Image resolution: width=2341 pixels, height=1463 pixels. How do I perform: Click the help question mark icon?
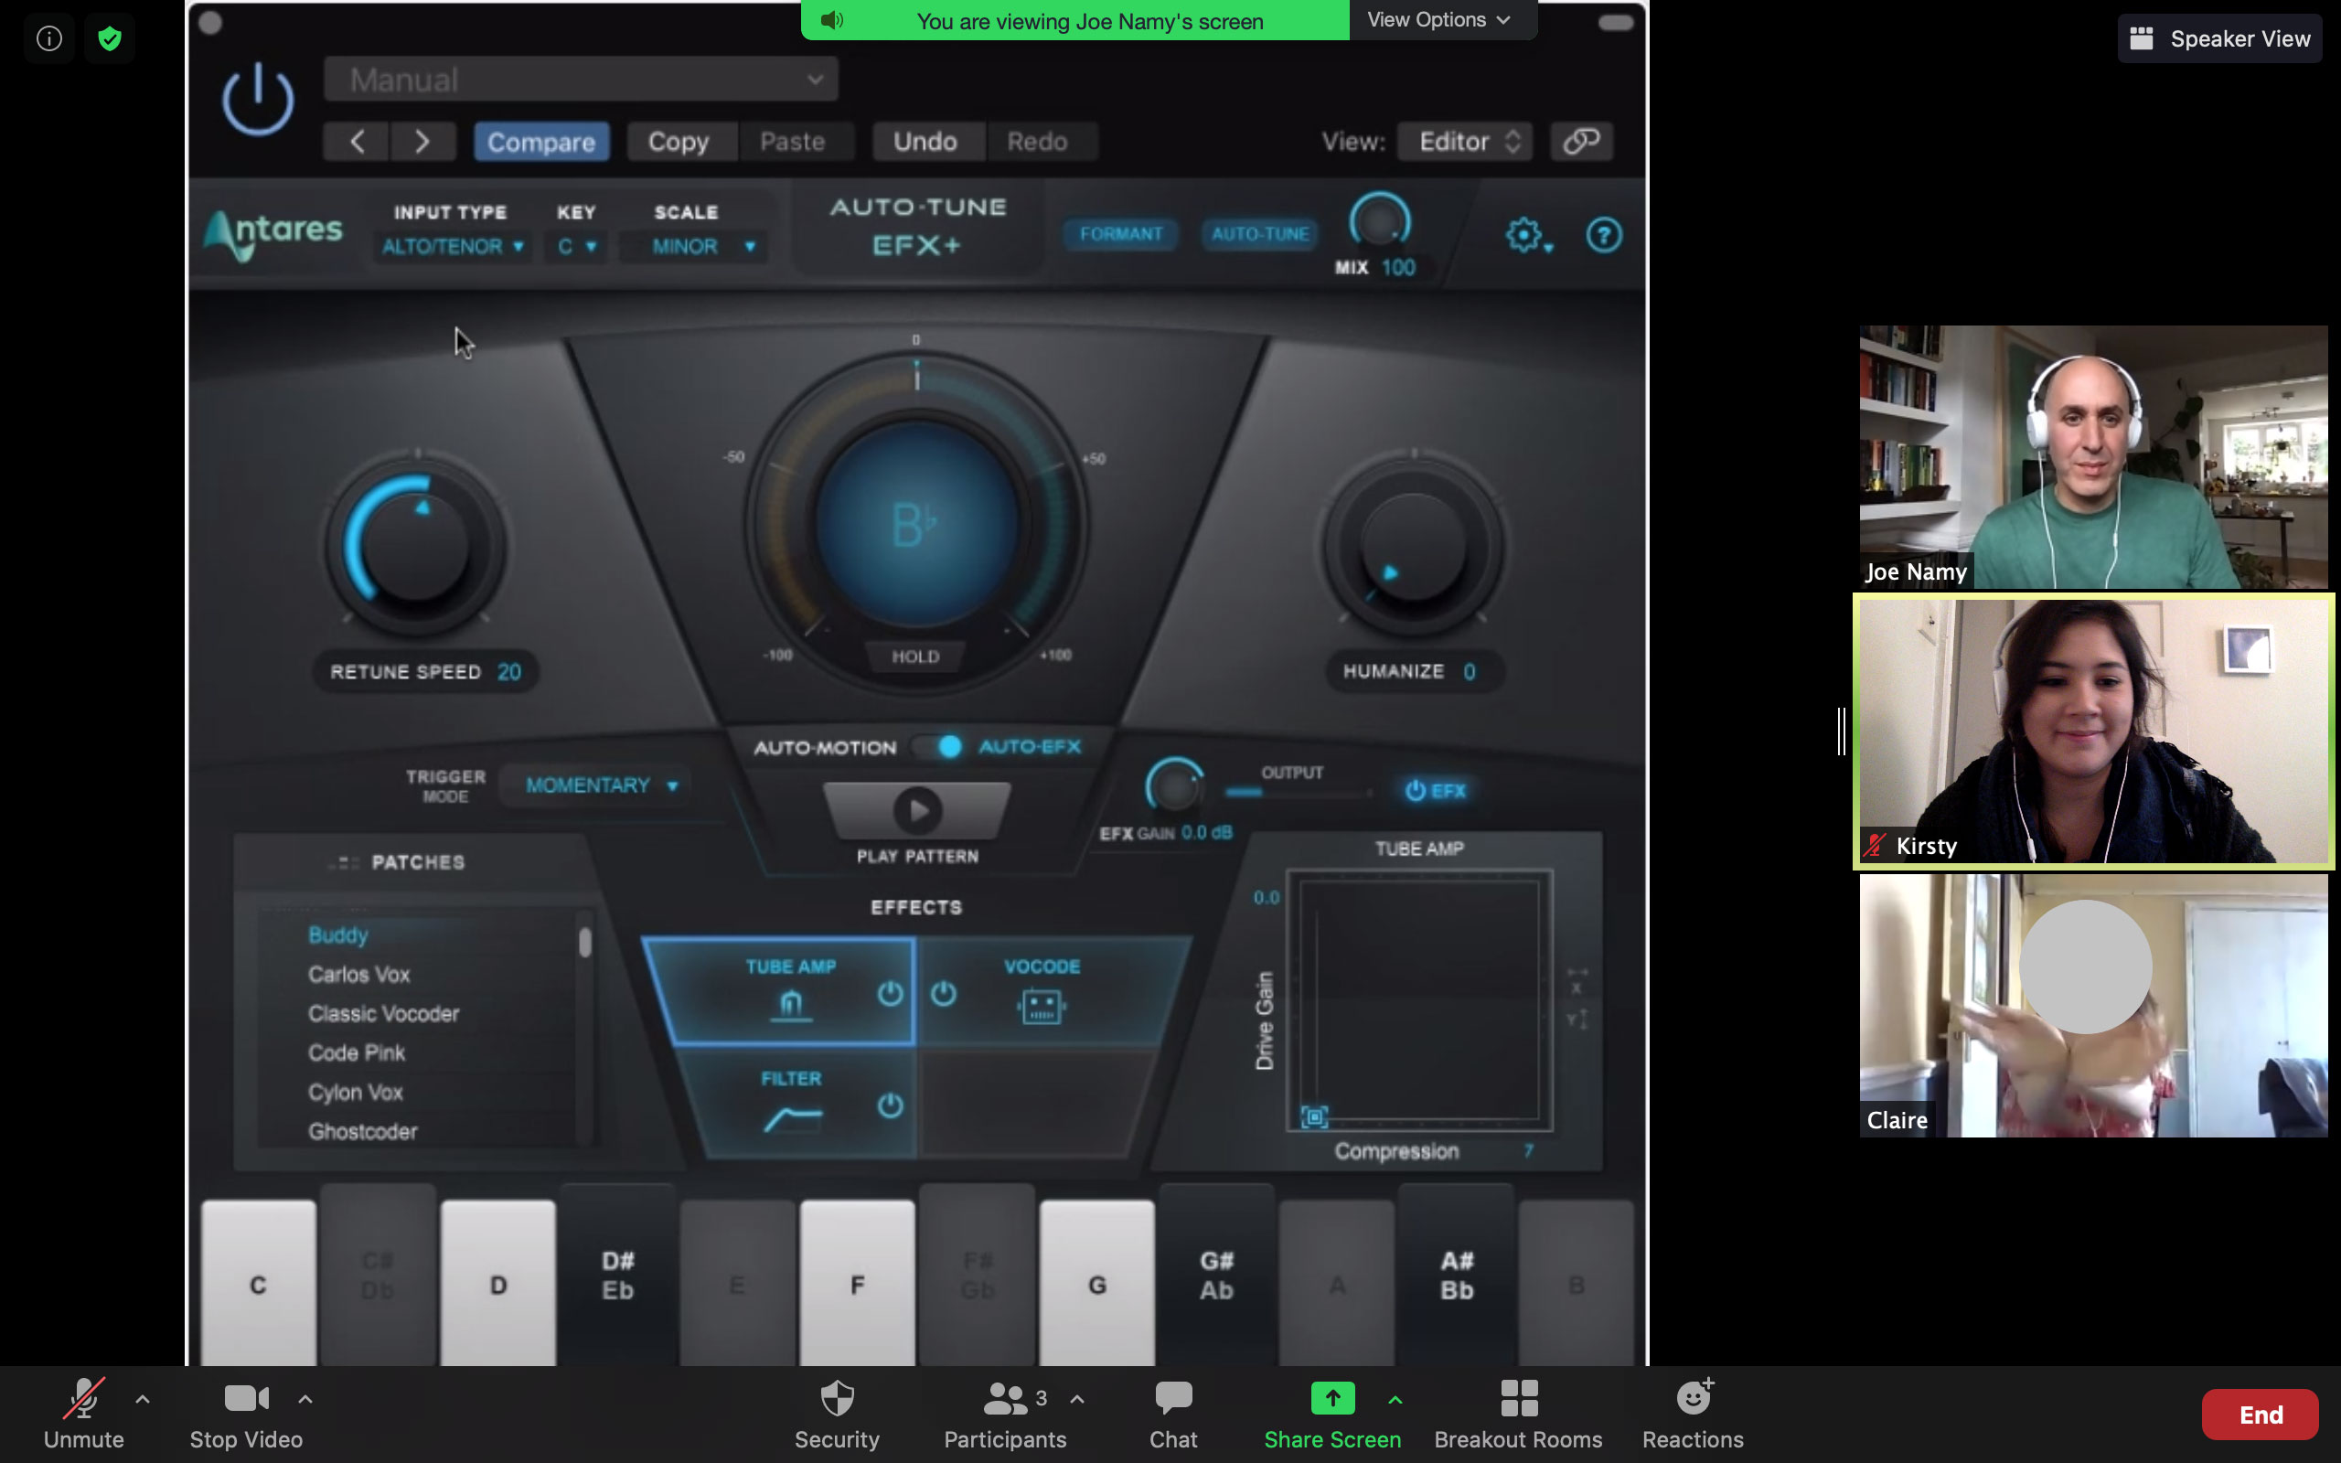pos(1603,235)
